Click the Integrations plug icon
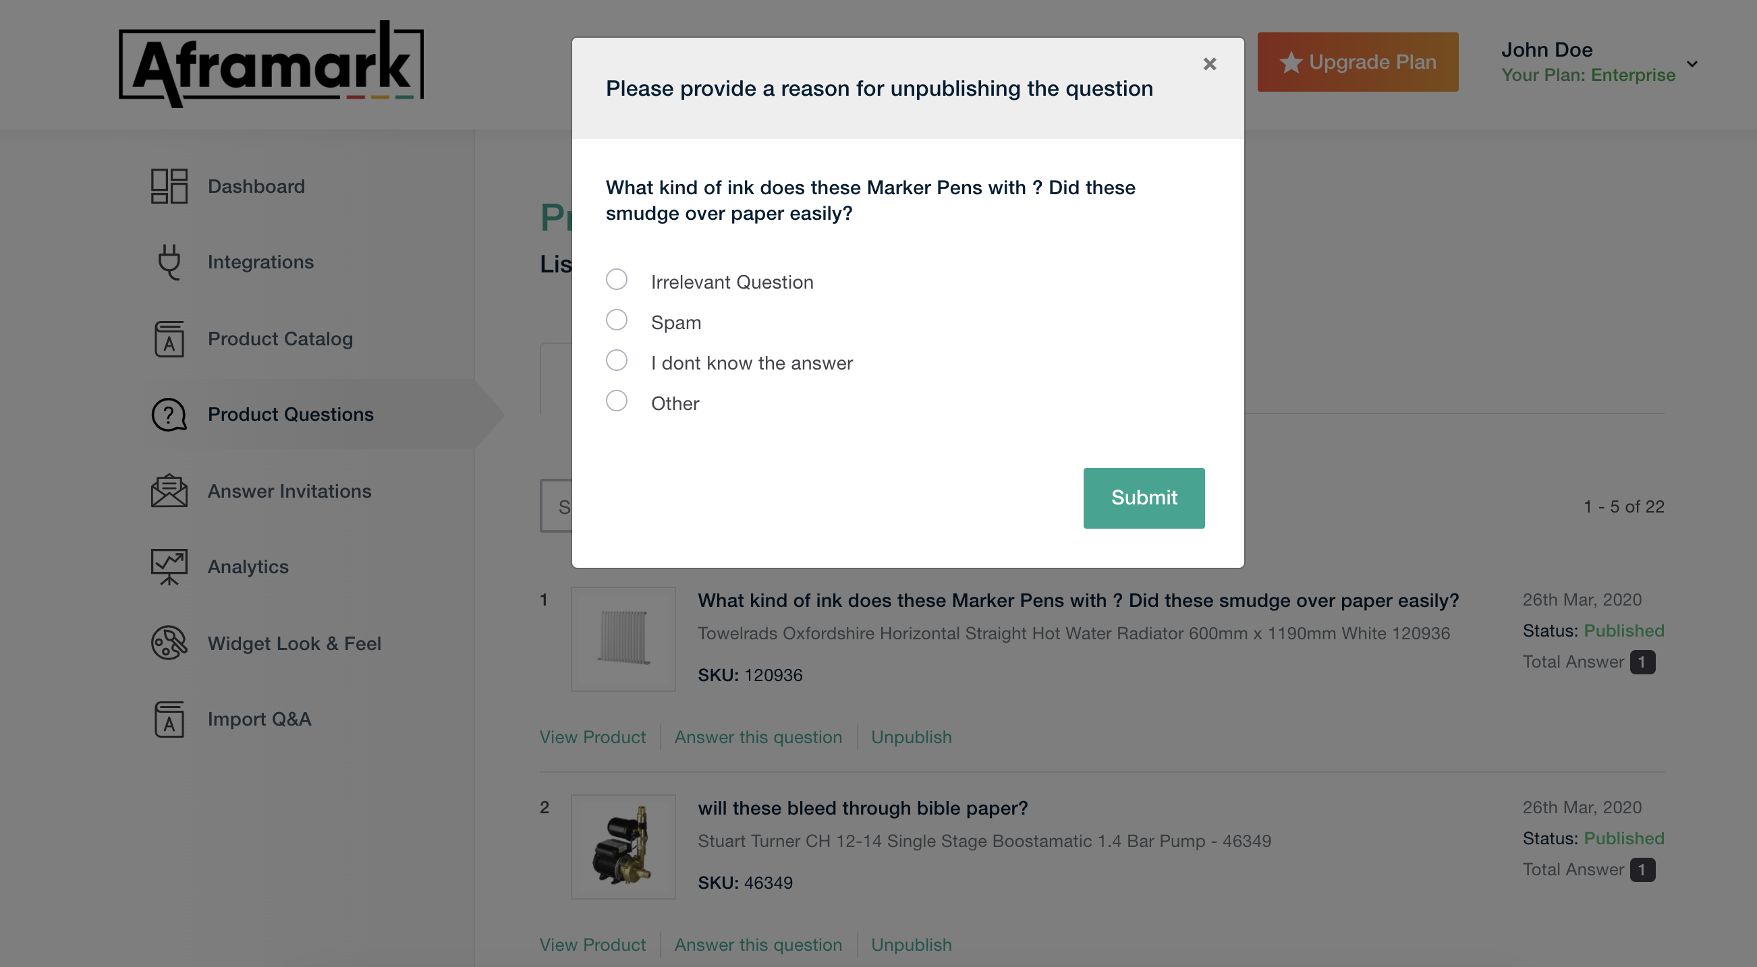Viewport: 1757px width, 967px height. [169, 262]
